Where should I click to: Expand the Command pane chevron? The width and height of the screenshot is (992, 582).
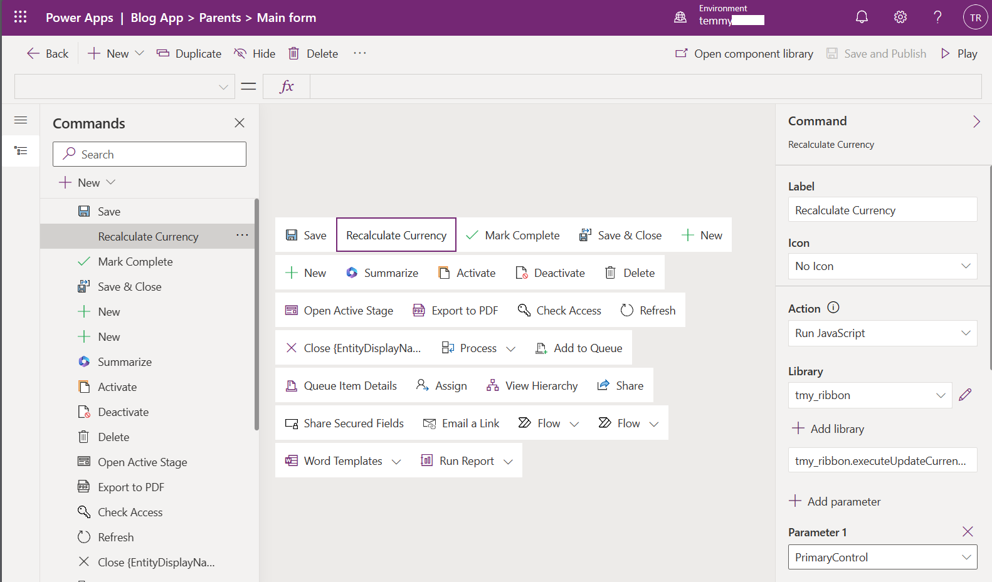[x=976, y=122]
